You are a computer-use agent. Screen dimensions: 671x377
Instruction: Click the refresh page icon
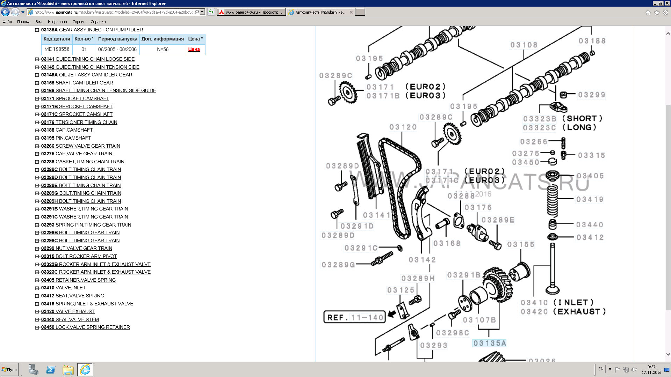211,12
